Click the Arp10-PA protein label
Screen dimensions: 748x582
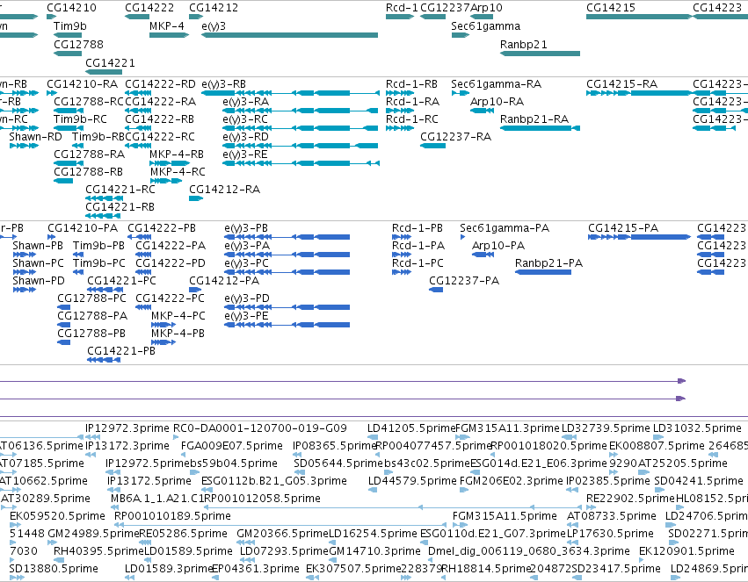[498, 246]
